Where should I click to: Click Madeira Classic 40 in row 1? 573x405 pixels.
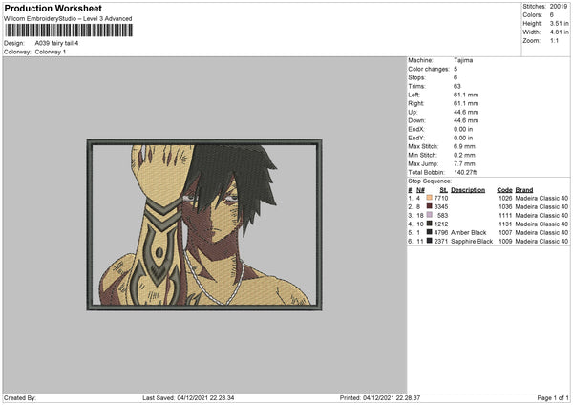coord(541,198)
